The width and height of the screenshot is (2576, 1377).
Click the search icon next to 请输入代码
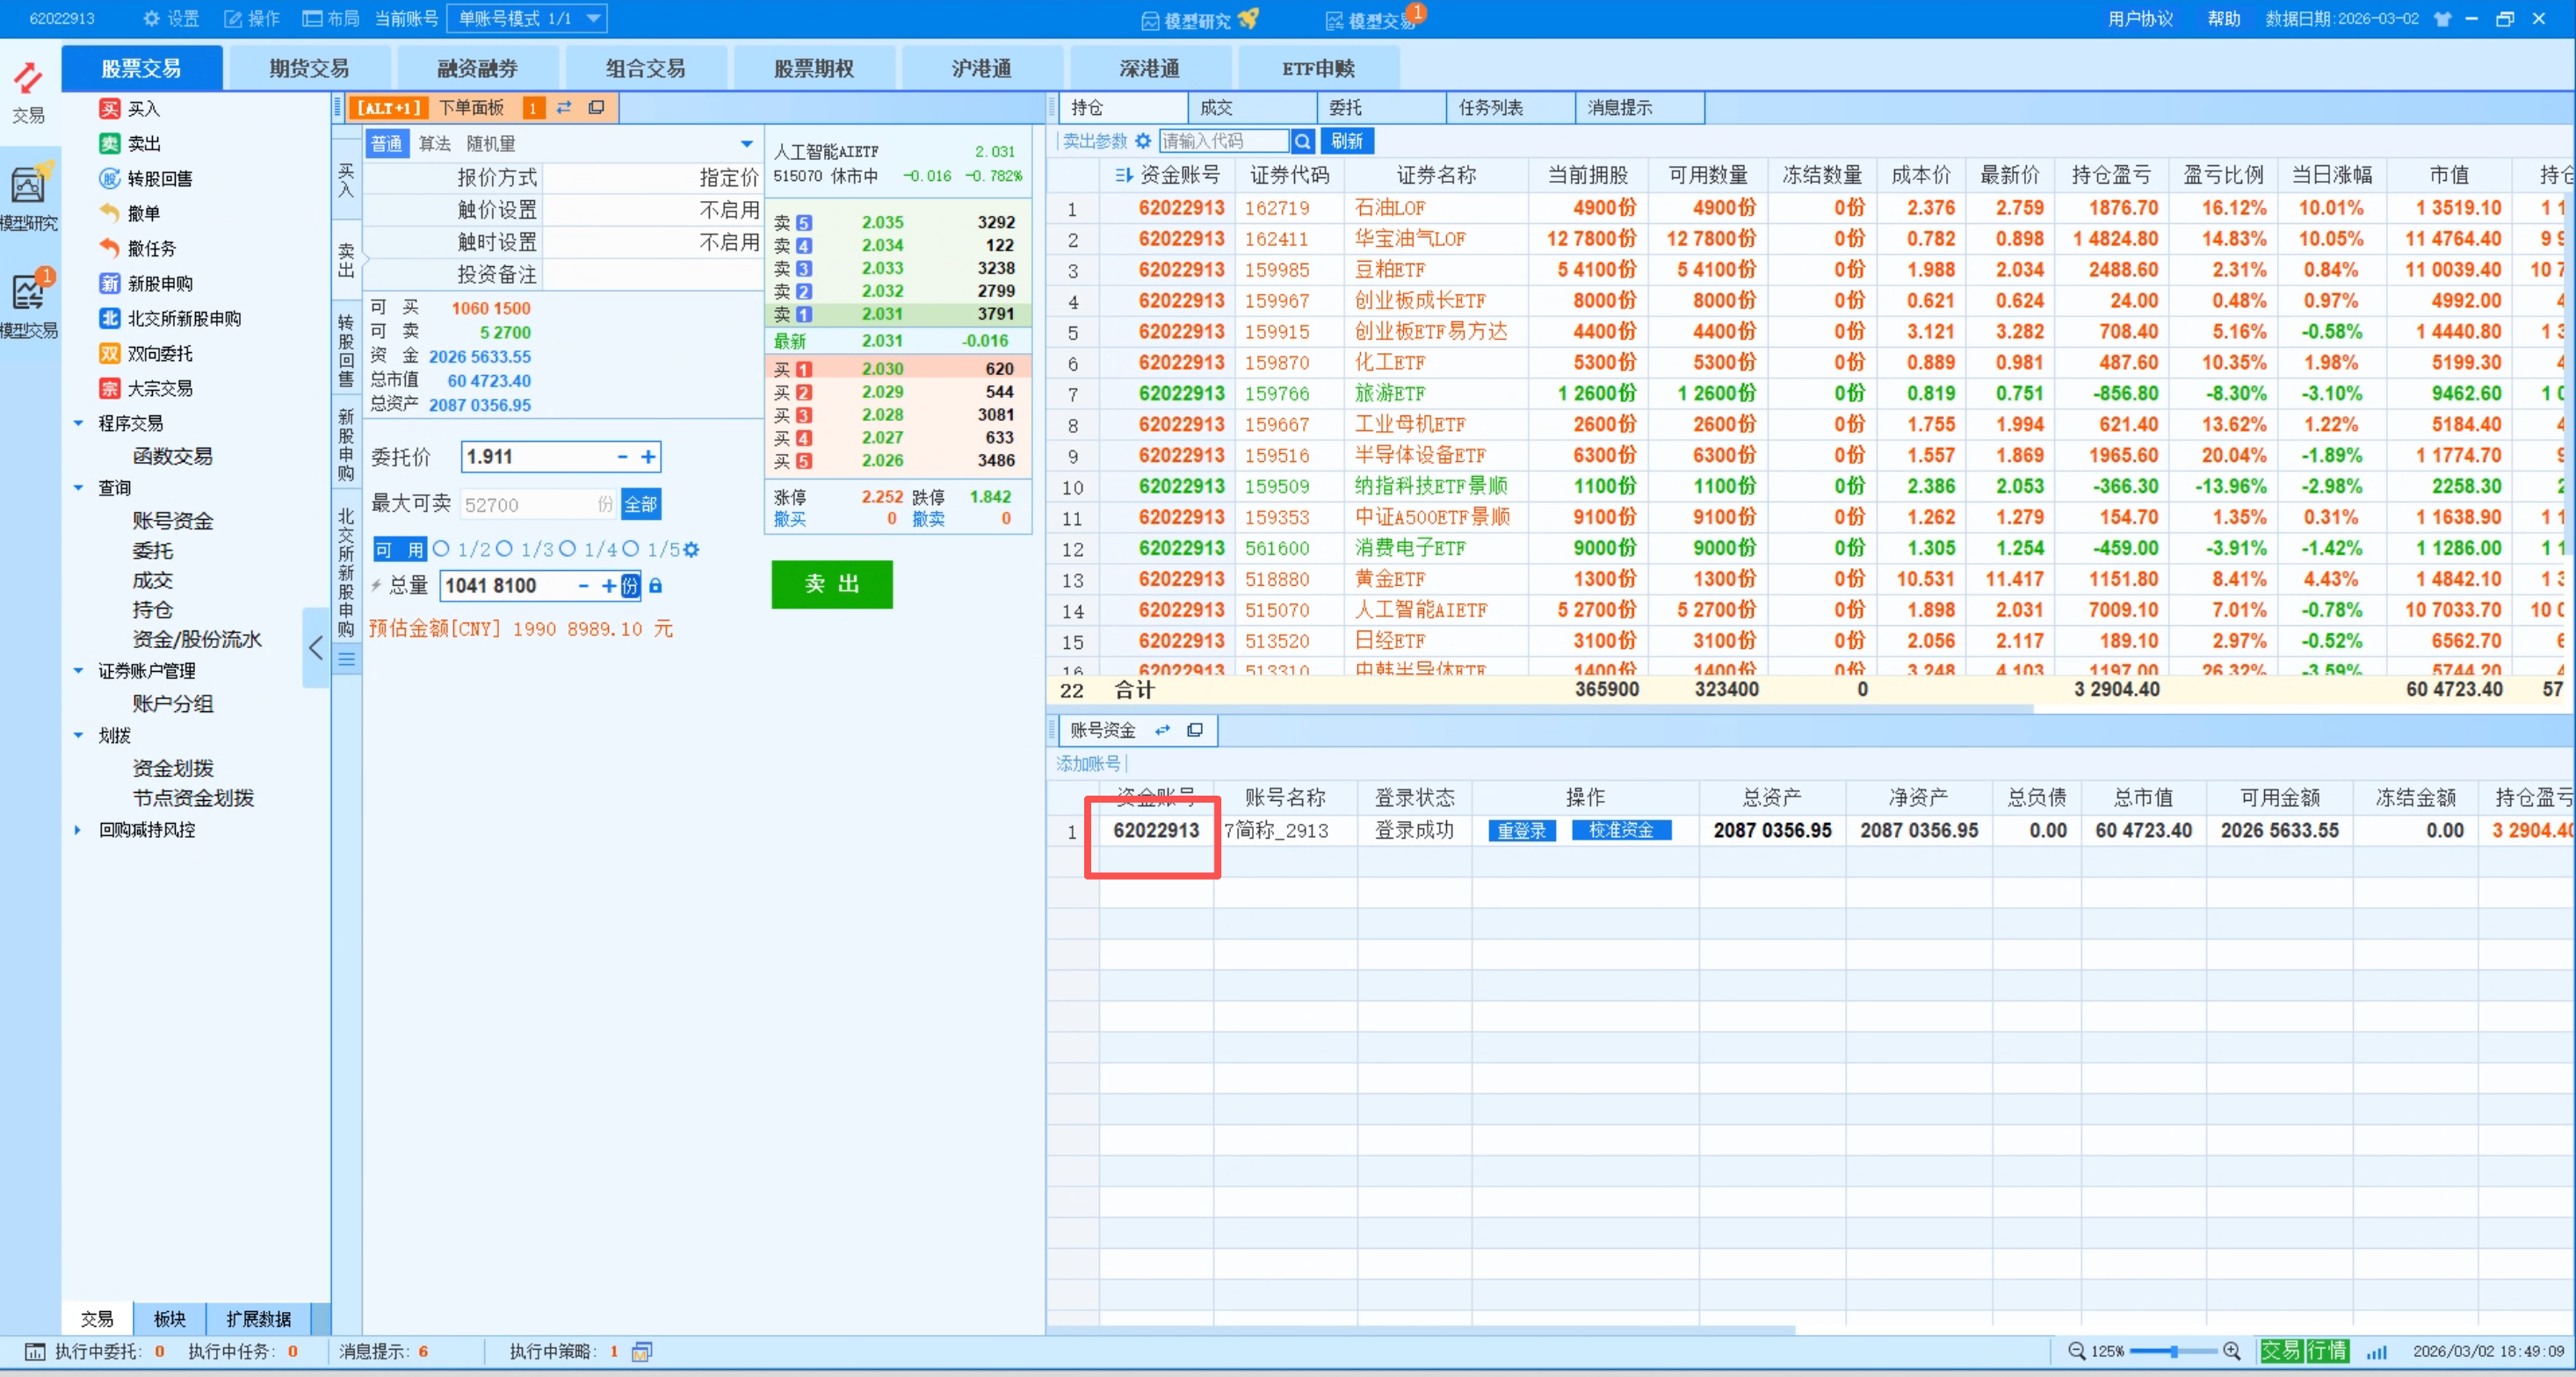1302,141
